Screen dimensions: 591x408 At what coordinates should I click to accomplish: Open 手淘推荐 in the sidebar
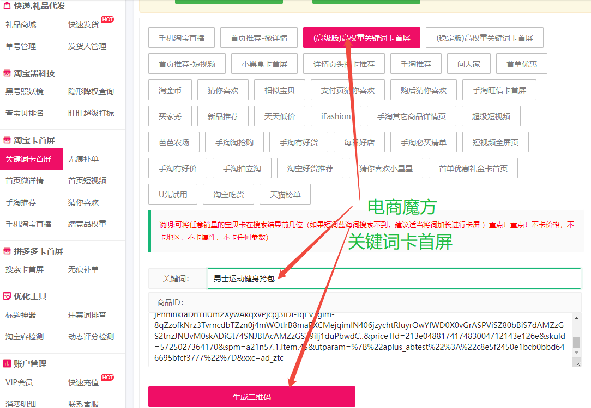tap(21, 203)
